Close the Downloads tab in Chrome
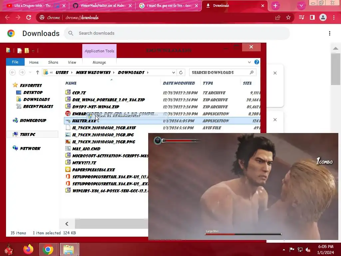Image resolution: width=341 pixels, height=256 pixels. click(x=263, y=6)
